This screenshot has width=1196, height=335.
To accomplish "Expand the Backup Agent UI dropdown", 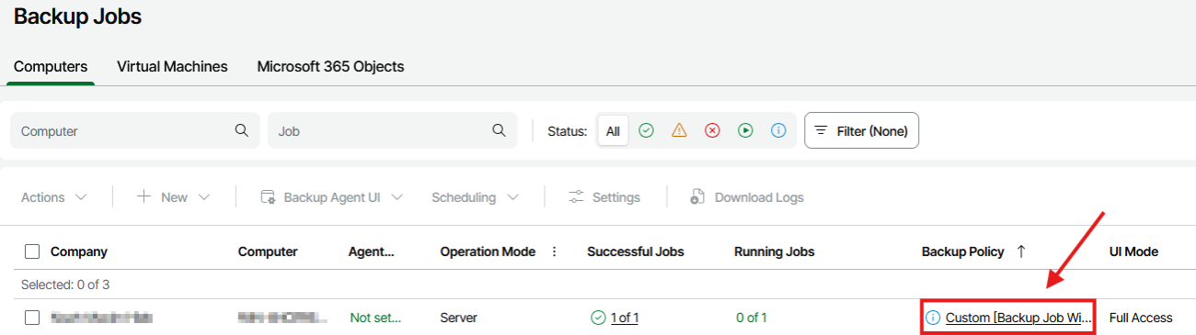I will coord(333,197).
